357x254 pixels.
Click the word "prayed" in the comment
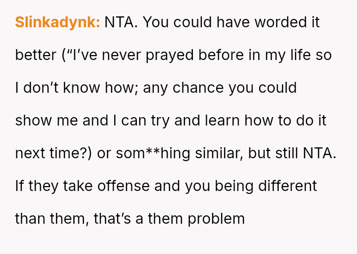click(x=167, y=55)
